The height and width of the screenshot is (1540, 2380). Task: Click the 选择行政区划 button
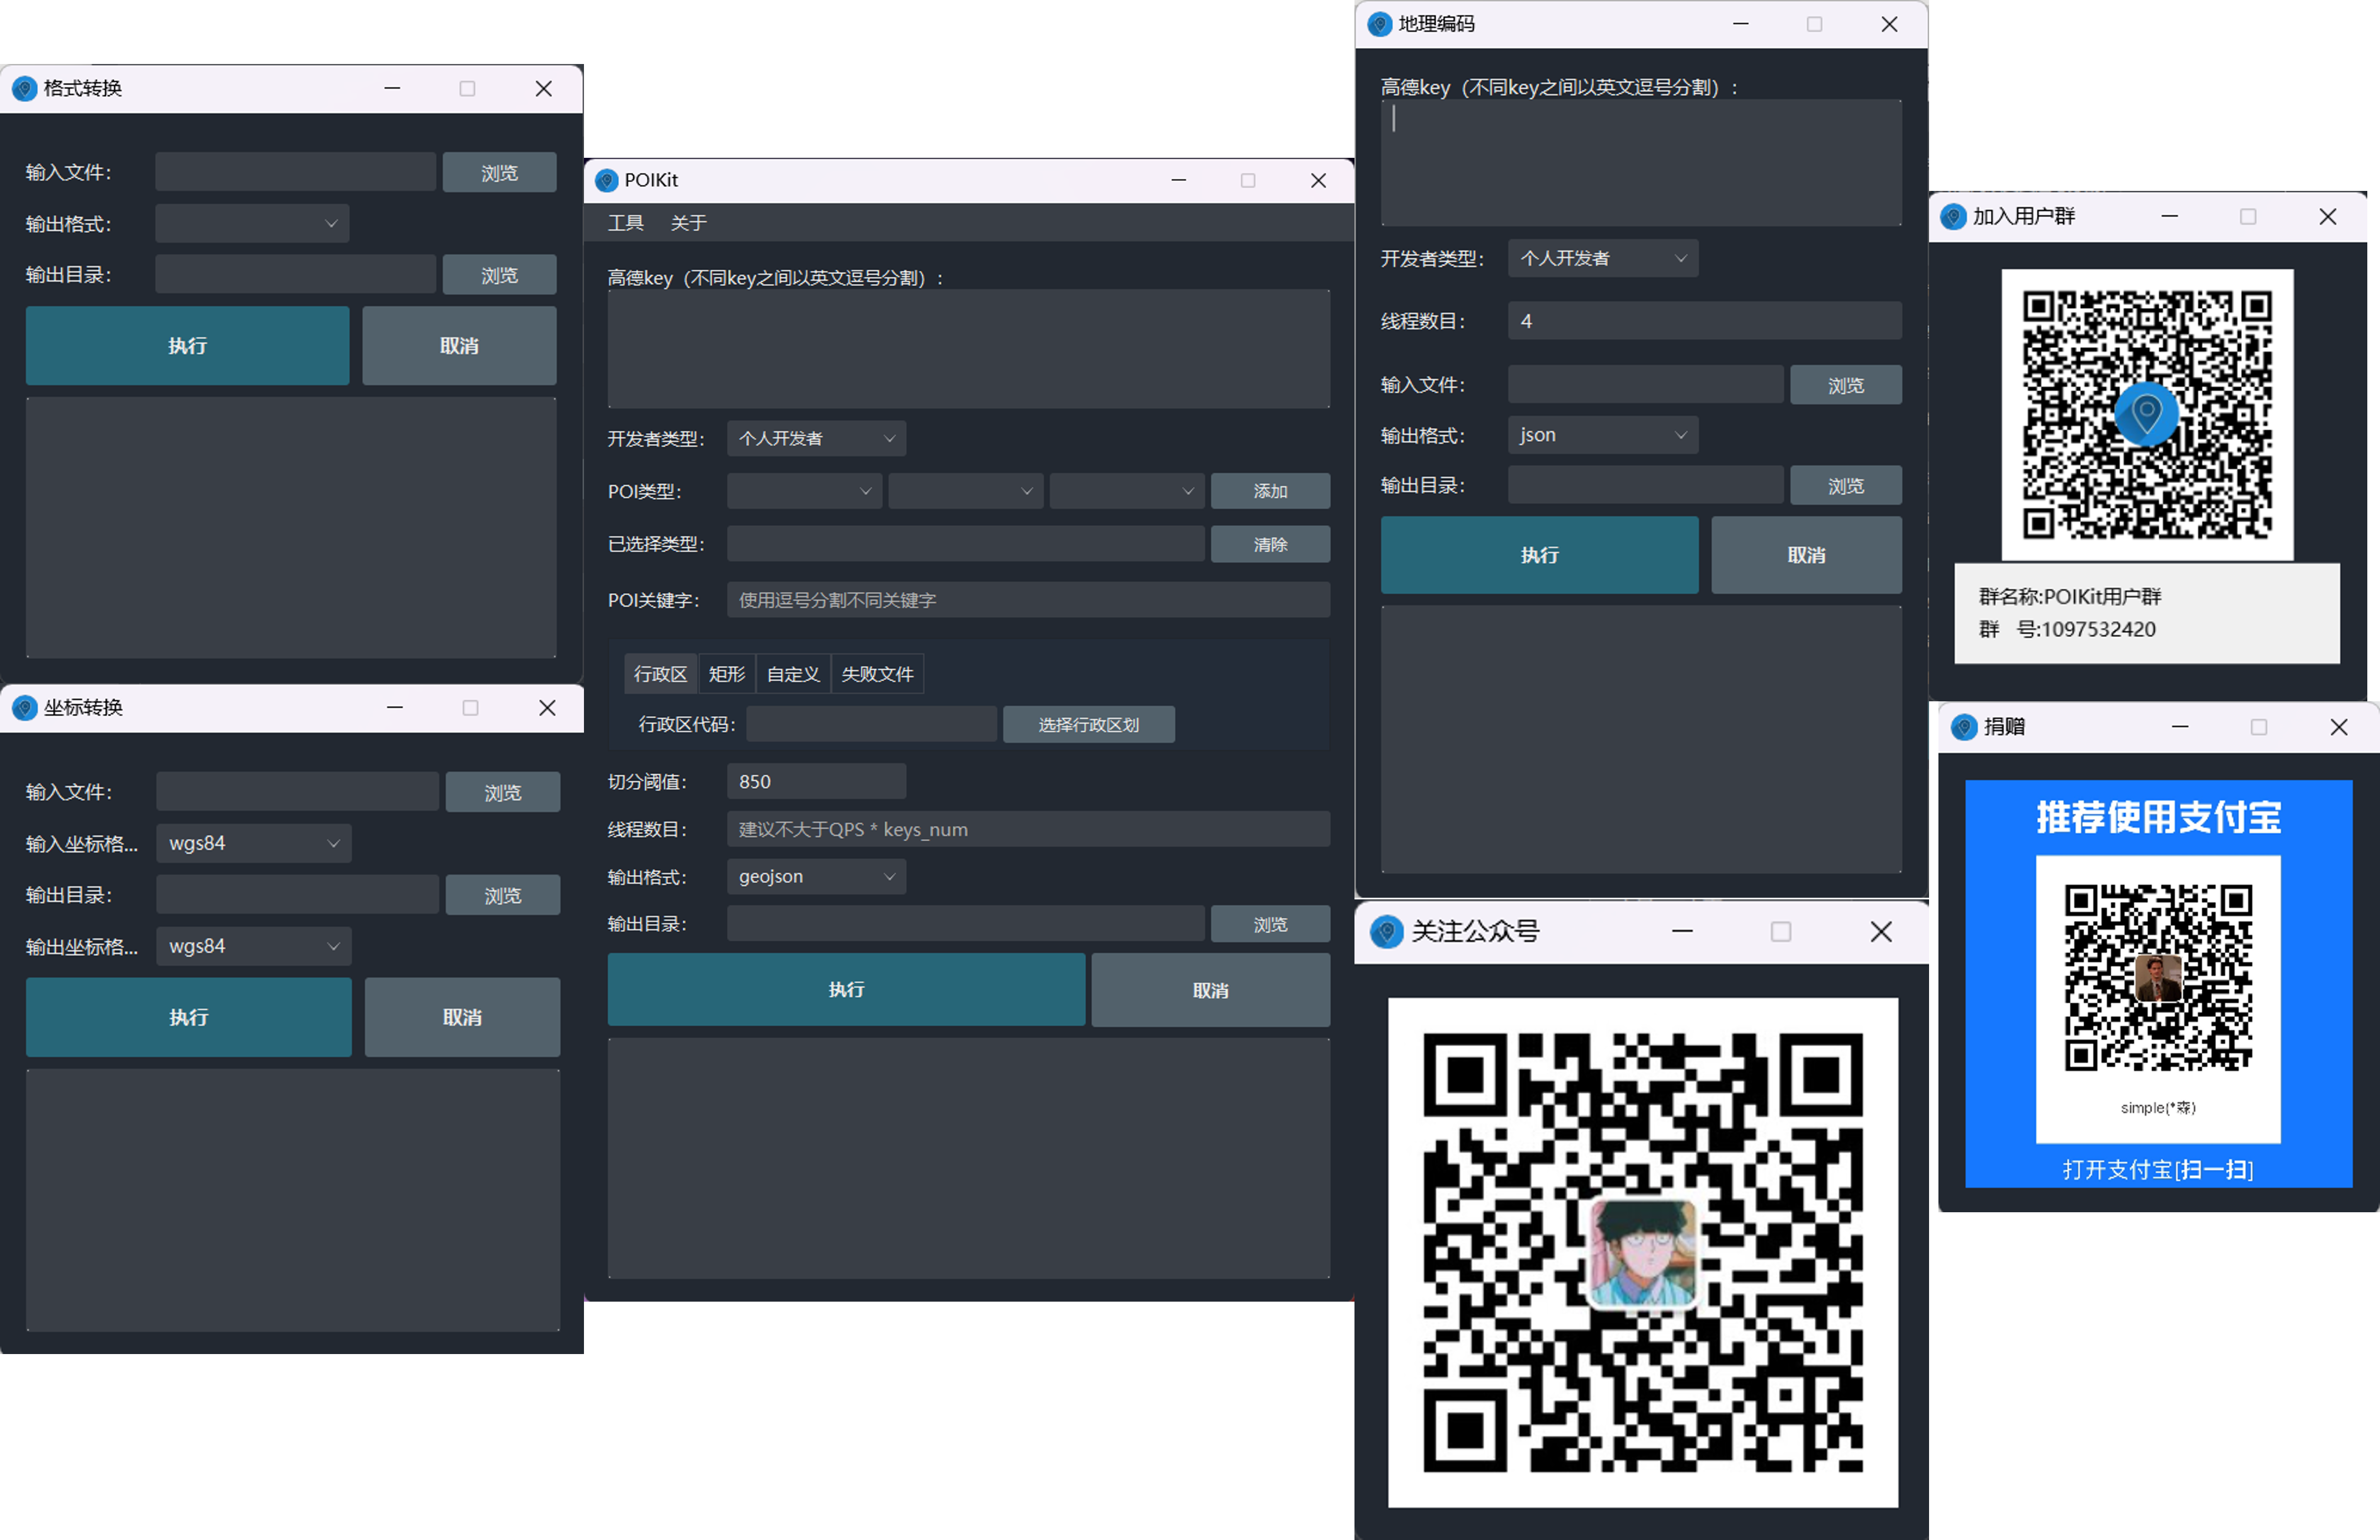pos(1088,725)
